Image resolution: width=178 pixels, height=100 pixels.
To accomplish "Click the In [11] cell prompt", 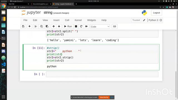I will pos(39,48).
